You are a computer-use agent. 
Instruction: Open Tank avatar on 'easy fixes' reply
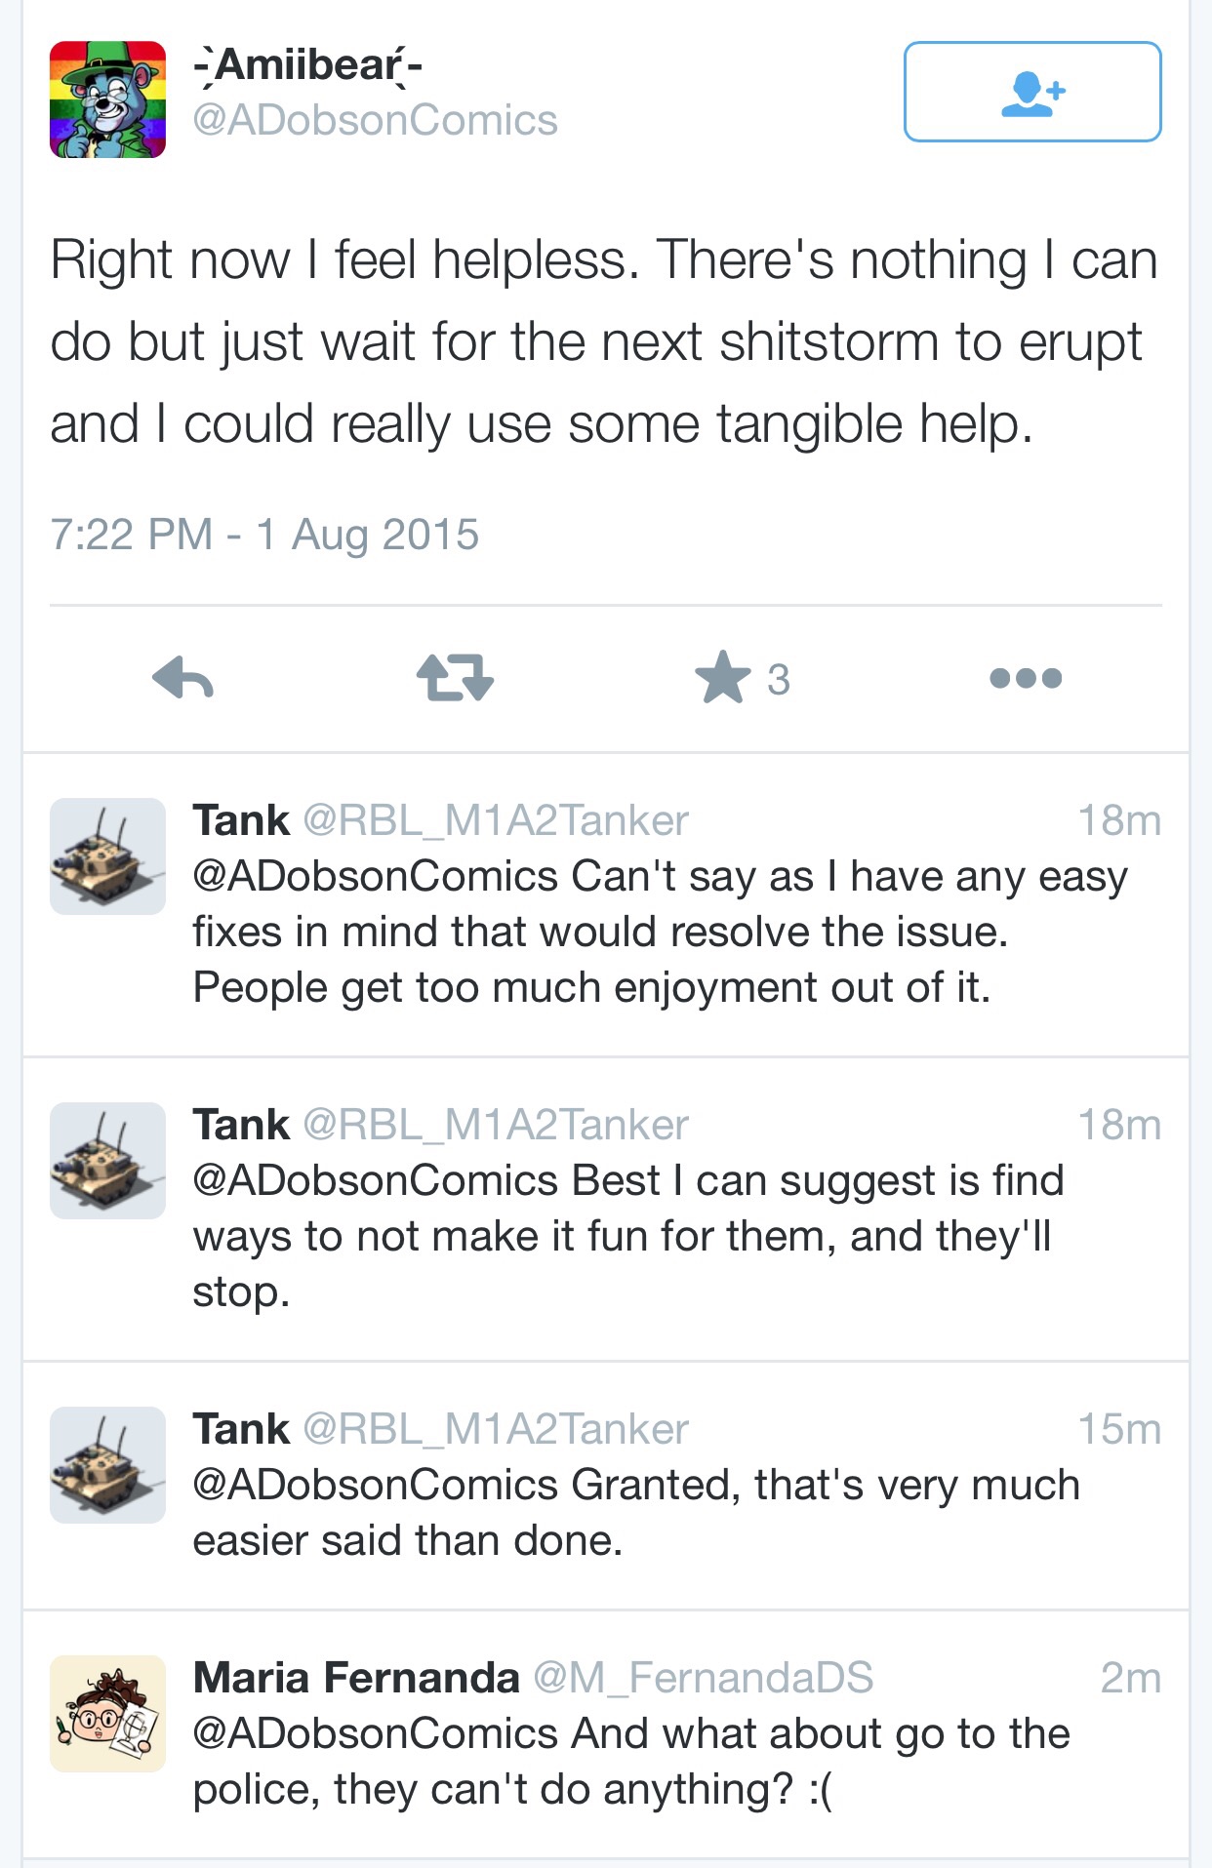pos(107,856)
